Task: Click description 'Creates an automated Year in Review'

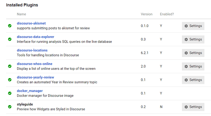Action: click(x=57, y=82)
